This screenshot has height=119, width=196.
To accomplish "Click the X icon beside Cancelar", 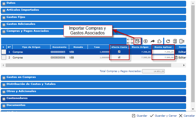I will [x=181, y=116].
